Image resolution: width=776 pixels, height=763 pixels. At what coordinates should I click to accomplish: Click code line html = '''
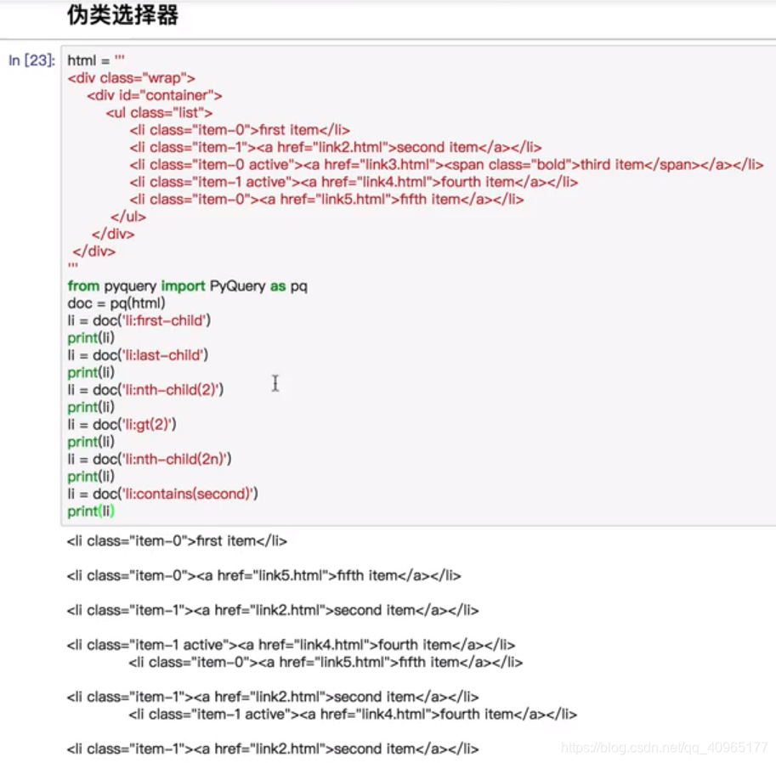pos(96,60)
